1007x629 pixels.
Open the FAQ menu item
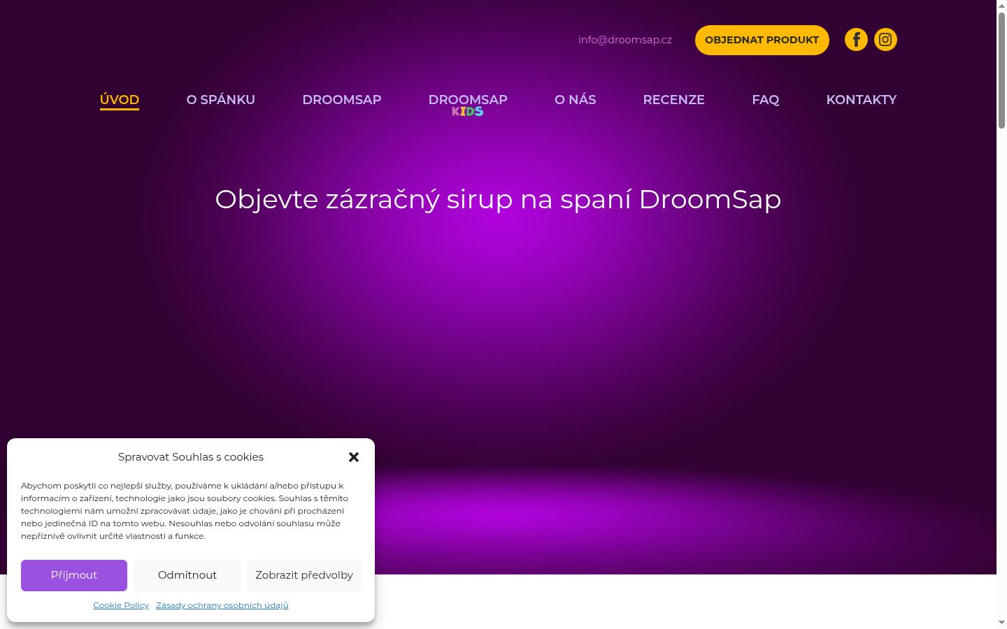[x=766, y=100]
